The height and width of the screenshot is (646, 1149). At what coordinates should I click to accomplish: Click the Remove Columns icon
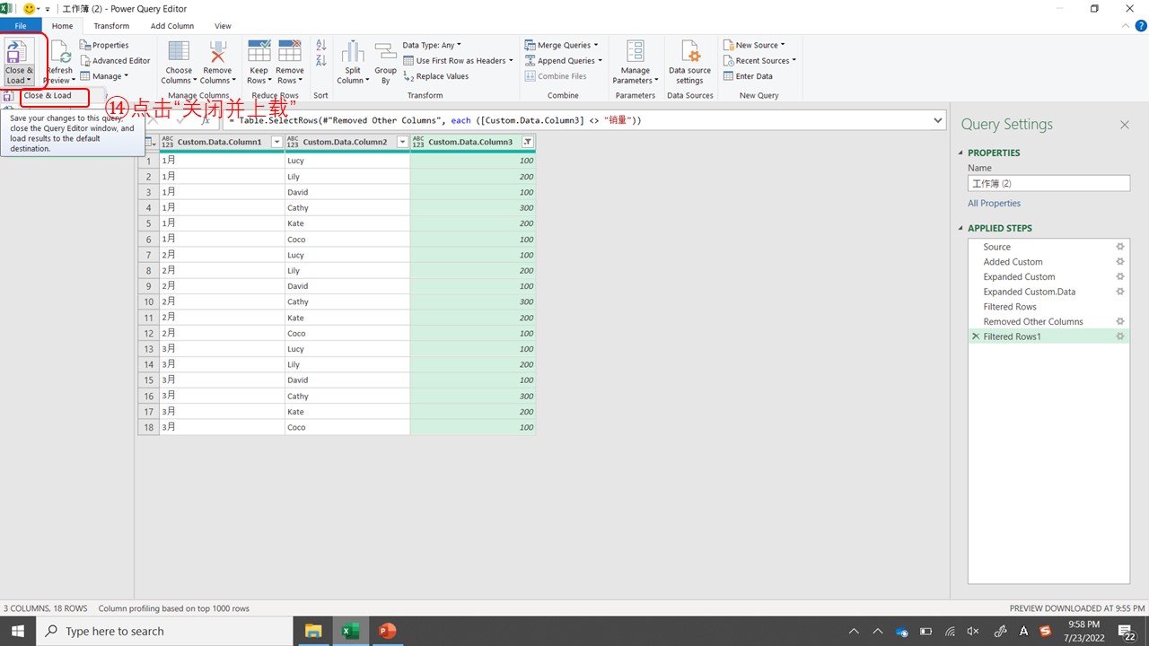click(x=217, y=51)
